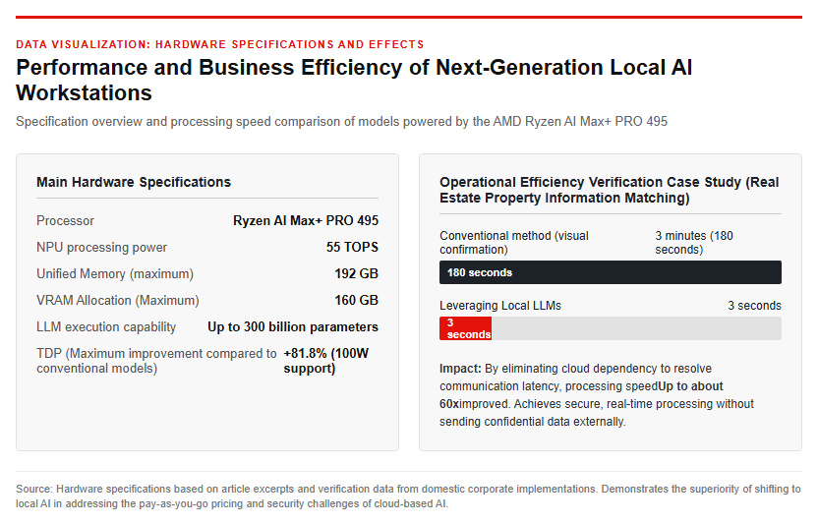818x525 pixels.
Task: Select the '3 minutes (180 seconds)' value
Action: pos(694,243)
